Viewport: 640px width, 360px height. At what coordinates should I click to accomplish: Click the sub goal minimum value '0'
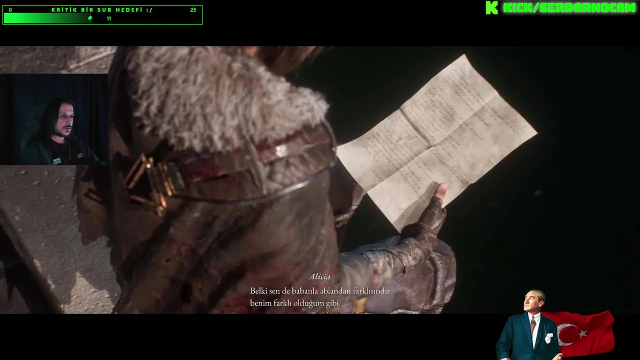tap(10, 9)
